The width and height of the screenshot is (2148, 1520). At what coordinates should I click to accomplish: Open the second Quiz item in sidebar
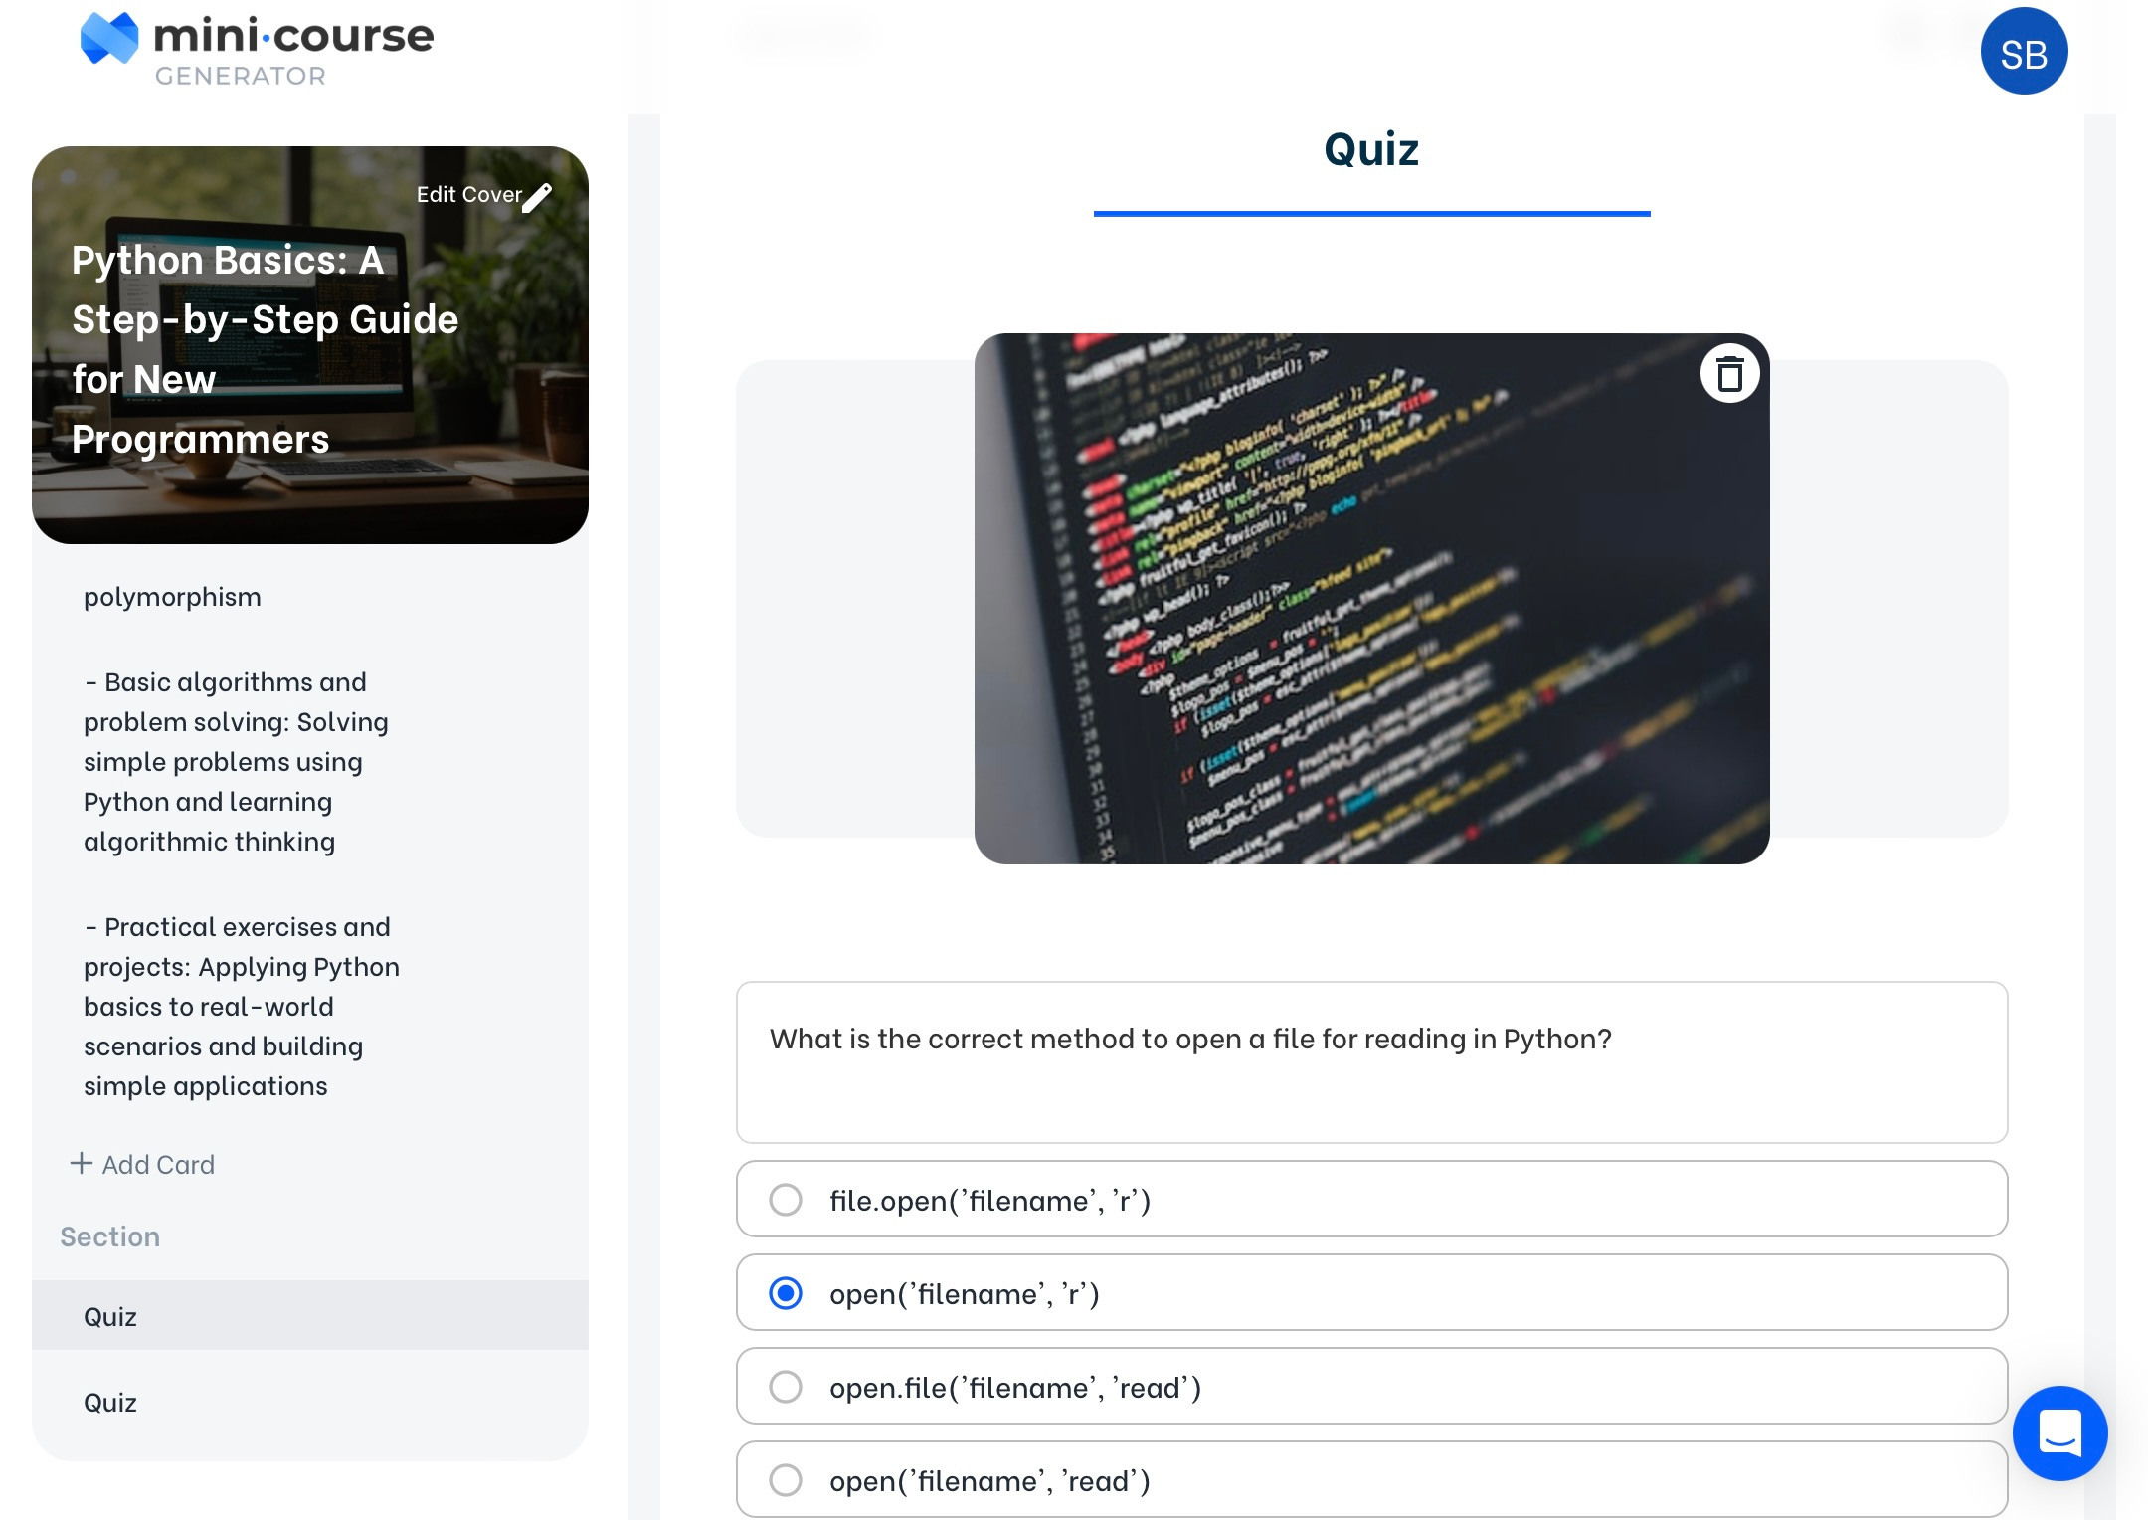pos(110,1402)
